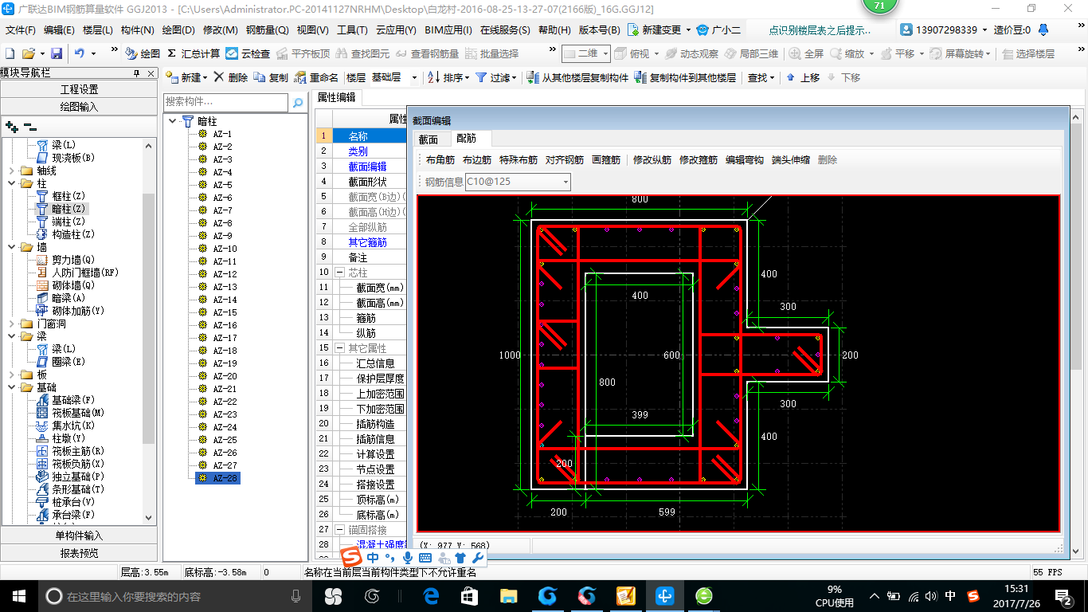Switch to the 截面 tab
1088x612 pixels.
429,139
